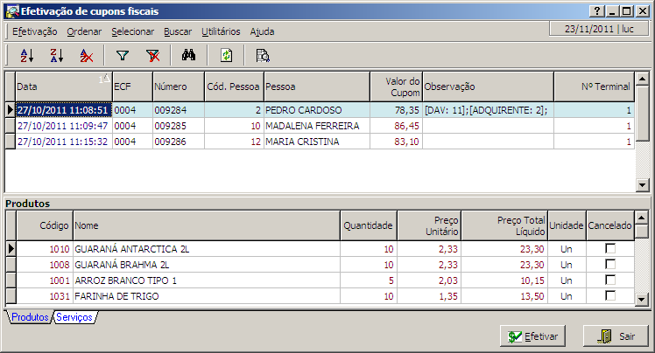The width and height of the screenshot is (655, 353).
Task: Clear filter with the crossed funnel icon
Action: coord(152,55)
